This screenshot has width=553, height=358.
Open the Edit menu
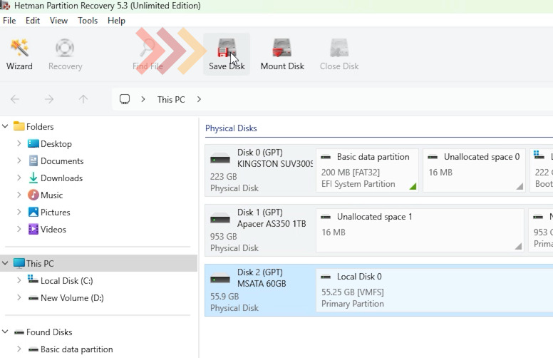click(x=33, y=21)
